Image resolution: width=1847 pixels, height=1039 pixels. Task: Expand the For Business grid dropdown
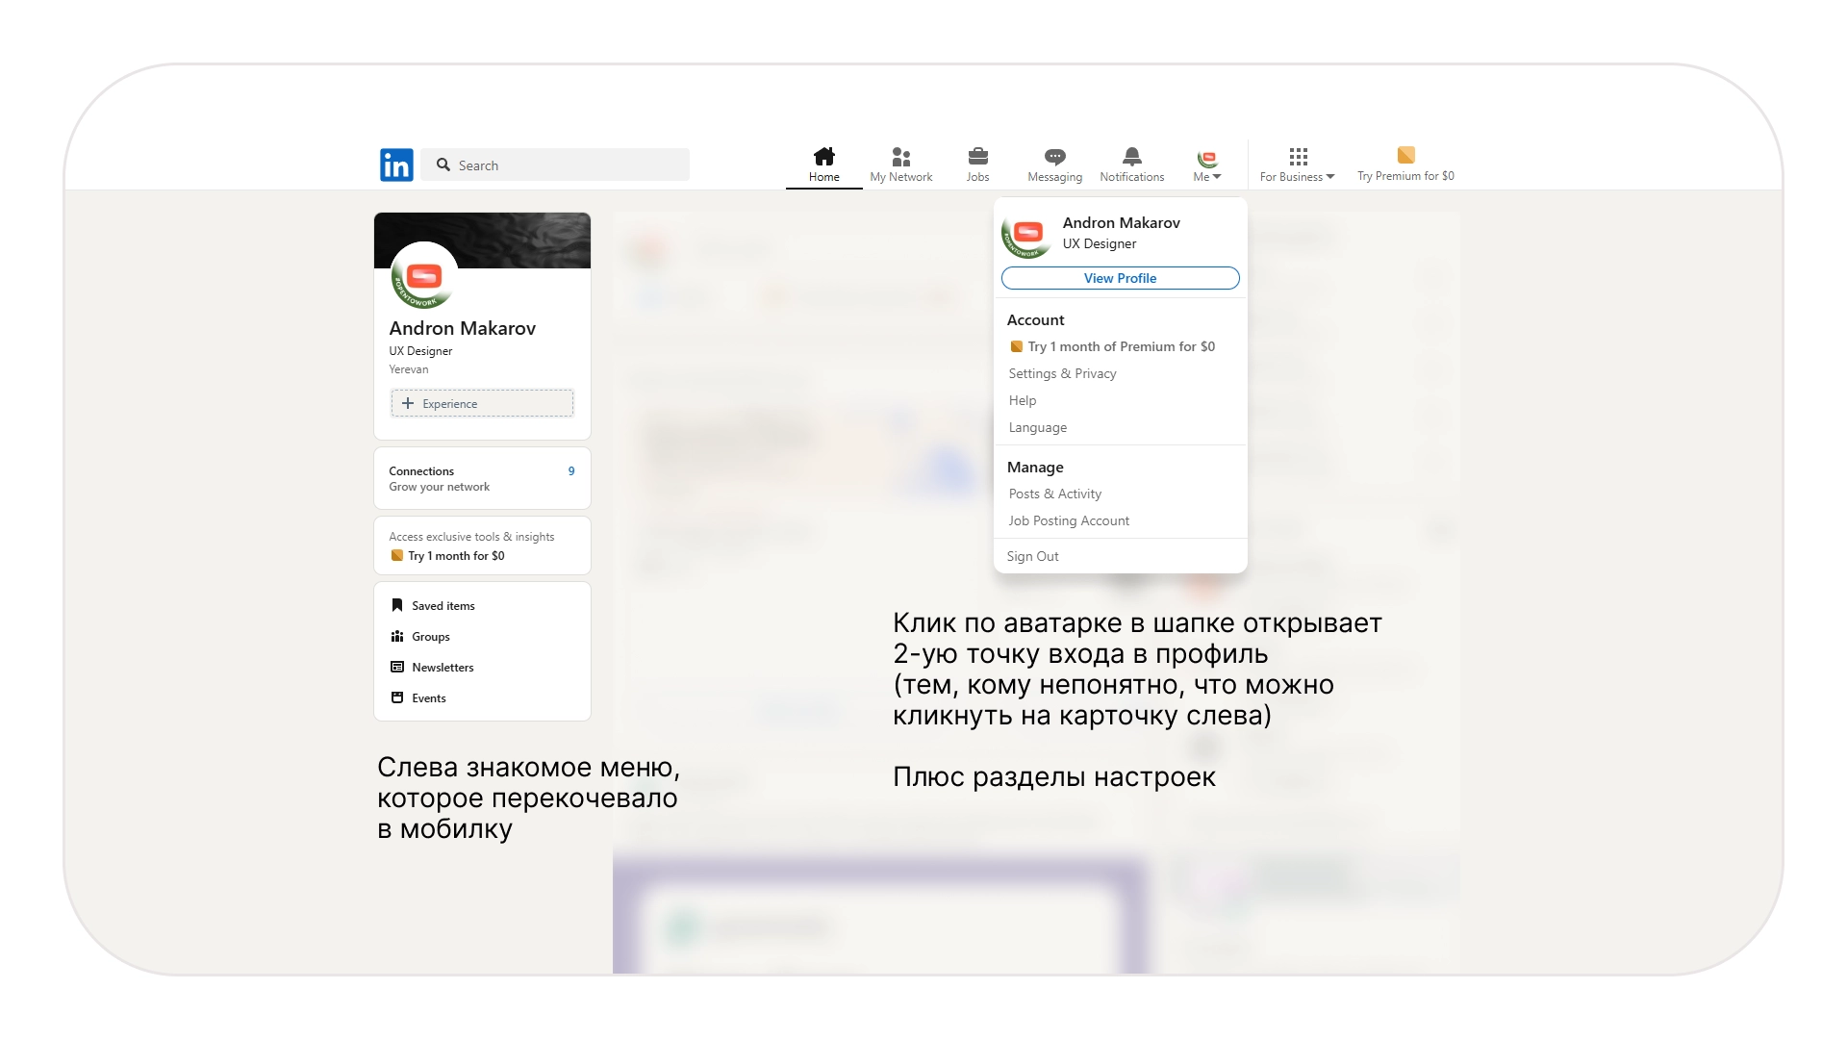point(1298,164)
